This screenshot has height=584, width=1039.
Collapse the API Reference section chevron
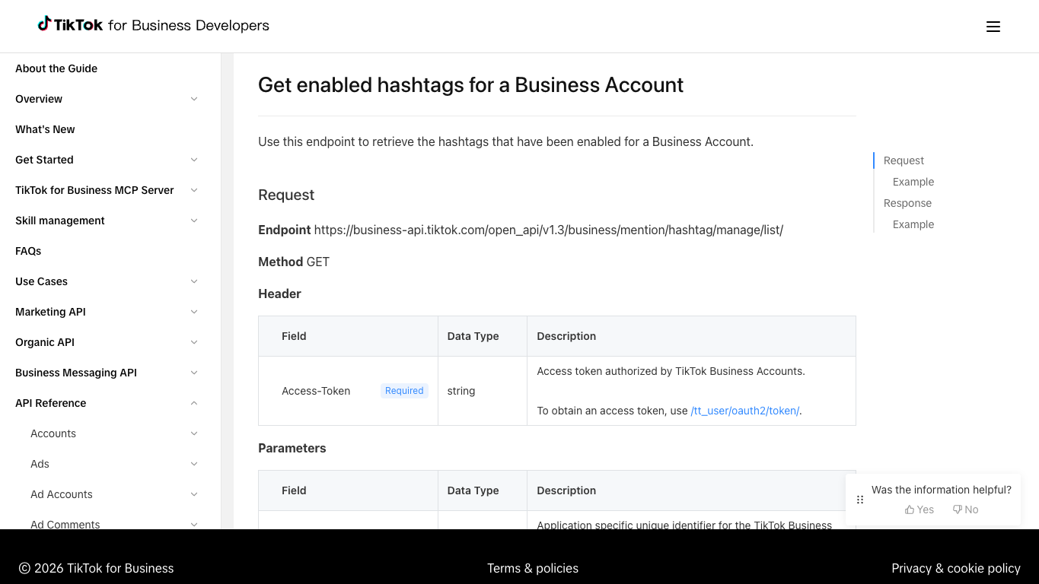coord(194,403)
